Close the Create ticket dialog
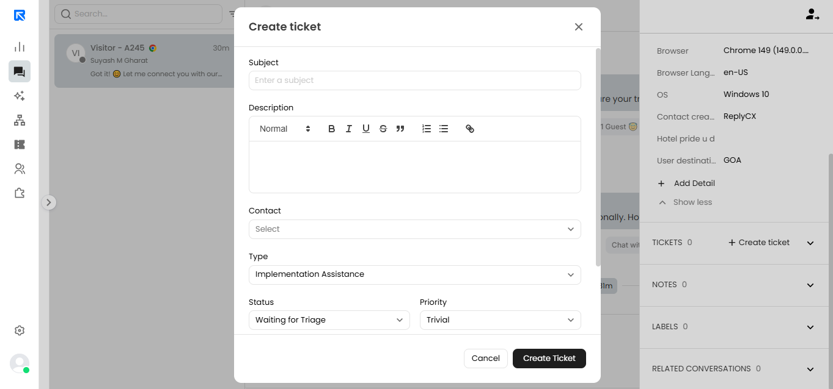The image size is (833, 389). 579,27
